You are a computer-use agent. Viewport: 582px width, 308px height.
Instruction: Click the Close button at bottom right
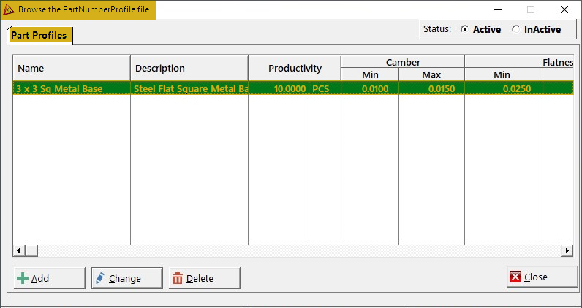[x=542, y=277]
